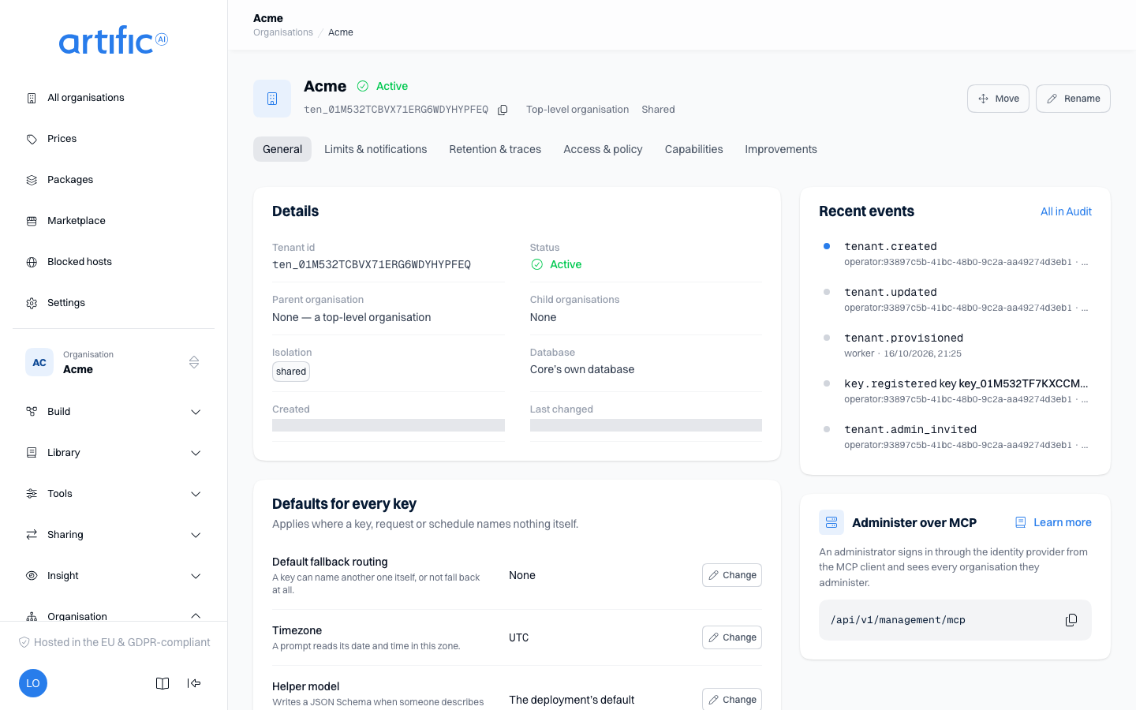Open Blocked hosts page
Image resolution: width=1136 pixels, height=710 pixels.
(x=114, y=262)
